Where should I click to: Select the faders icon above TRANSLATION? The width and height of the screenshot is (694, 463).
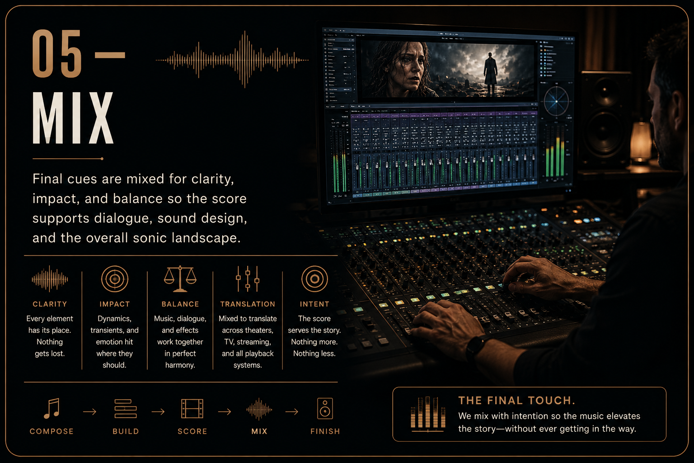point(248,279)
